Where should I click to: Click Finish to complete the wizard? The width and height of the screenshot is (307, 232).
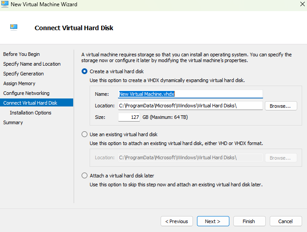pyautogui.click(x=248, y=221)
